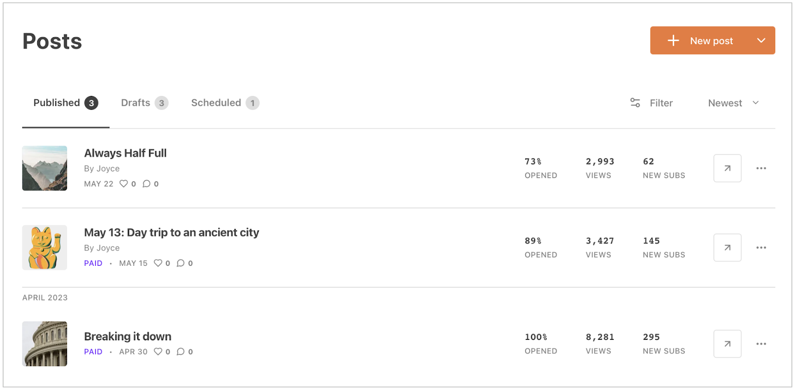Click the heart icon on Always Half Full
This screenshot has height=390, width=795.
(x=124, y=183)
